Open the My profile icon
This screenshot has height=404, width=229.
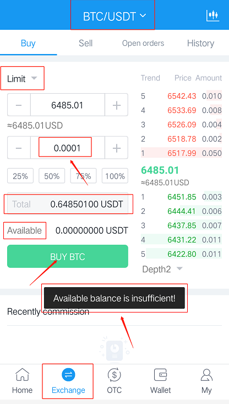pyautogui.click(x=206, y=375)
